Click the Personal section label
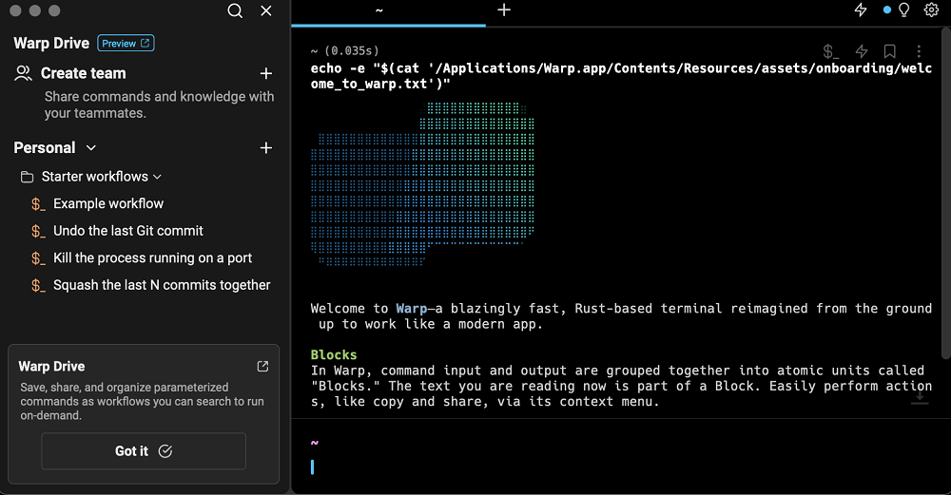The height and width of the screenshot is (495, 951). point(45,148)
